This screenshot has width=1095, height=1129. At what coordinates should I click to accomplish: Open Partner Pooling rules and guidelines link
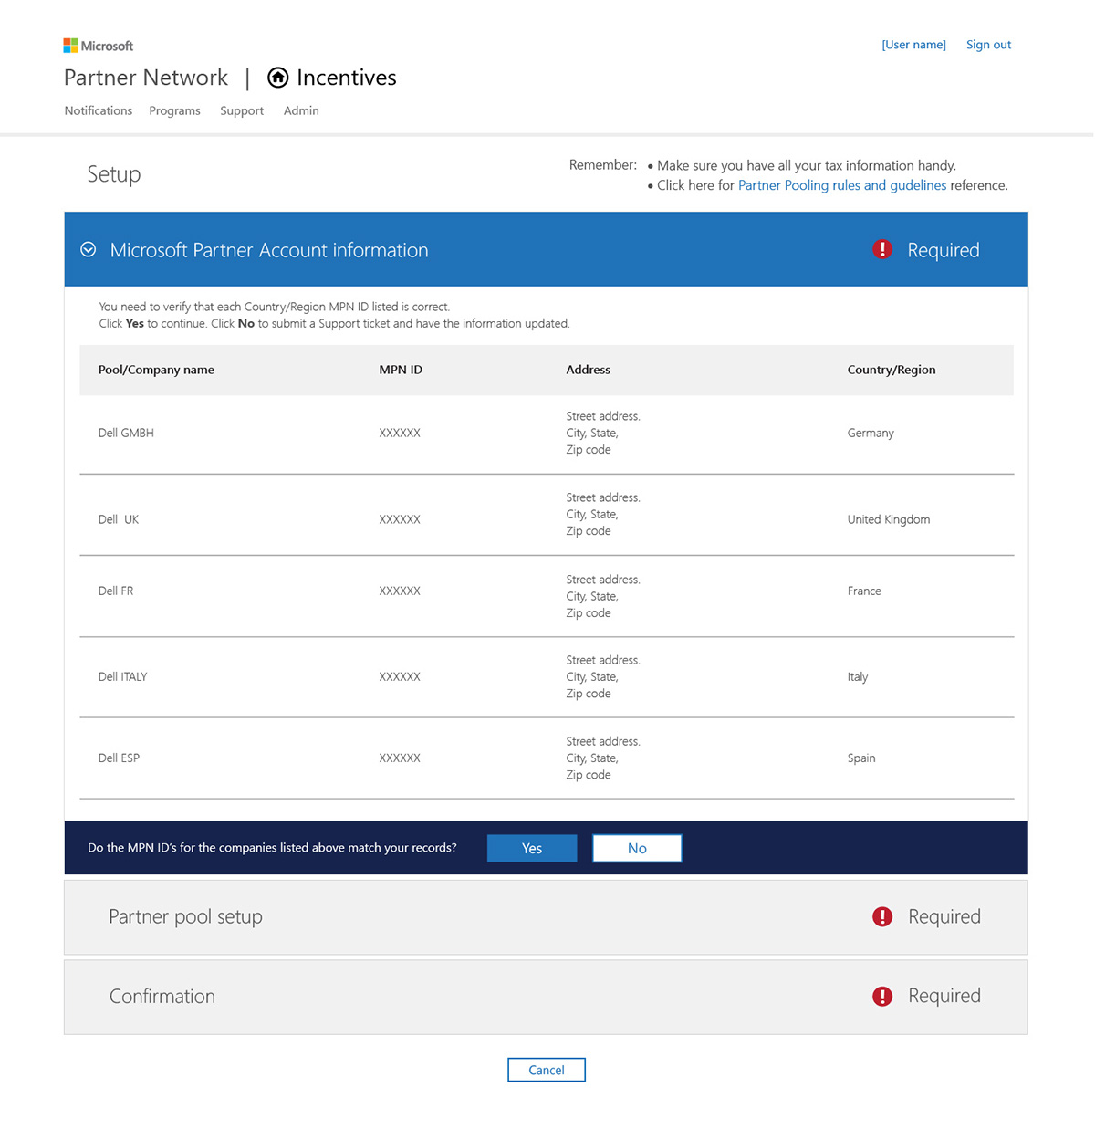(842, 185)
